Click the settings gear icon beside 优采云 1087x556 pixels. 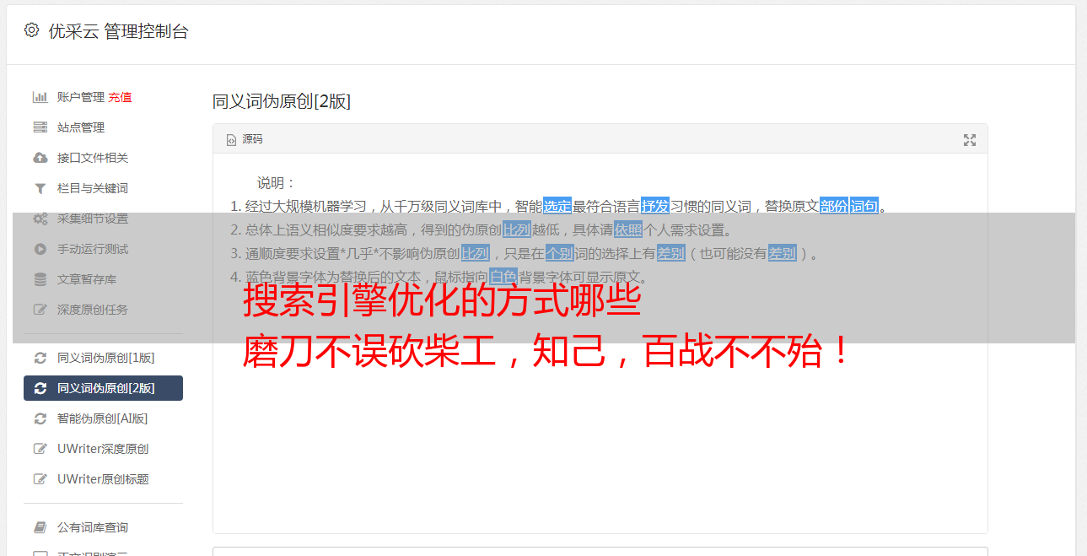click(31, 30)
